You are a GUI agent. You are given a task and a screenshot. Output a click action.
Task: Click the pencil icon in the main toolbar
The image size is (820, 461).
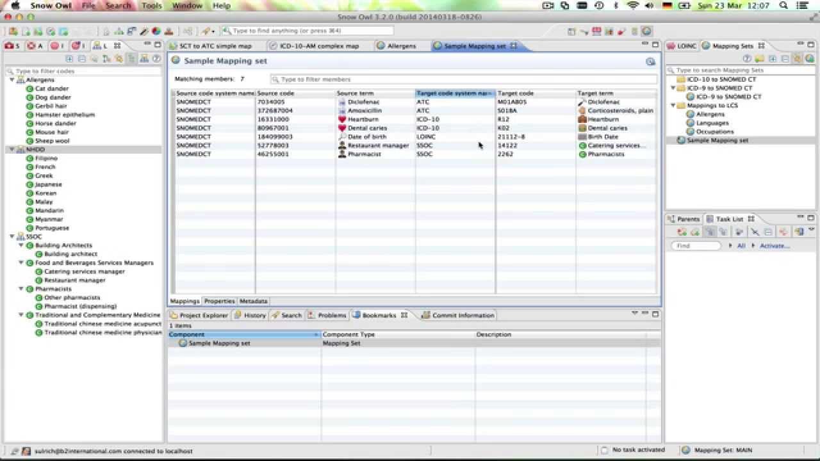click(144, 31)
